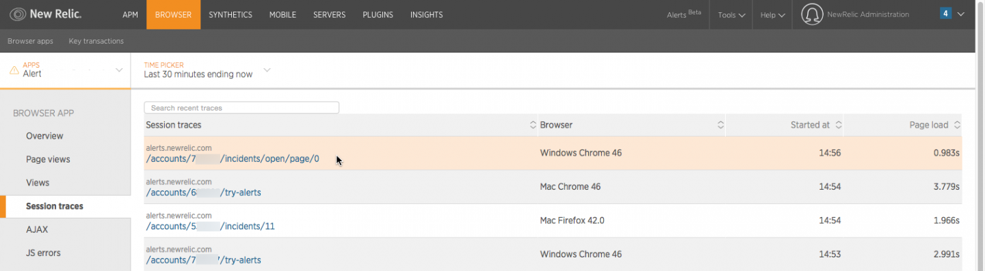
Task: Sort by Started at column
Action: (x=839, y=125)
